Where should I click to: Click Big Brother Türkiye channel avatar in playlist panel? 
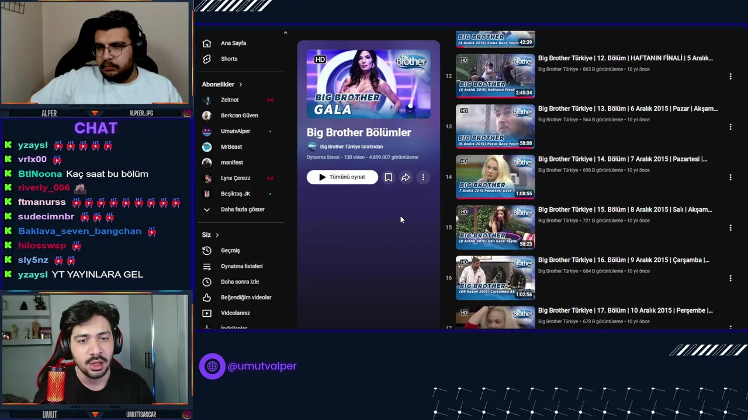pos(312,146)
